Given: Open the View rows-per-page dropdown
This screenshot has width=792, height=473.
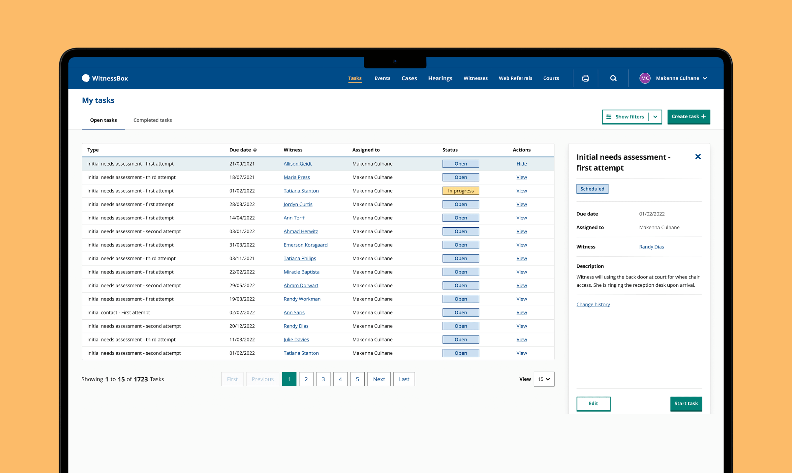Looking at the screenshot, I should (544, 379).
